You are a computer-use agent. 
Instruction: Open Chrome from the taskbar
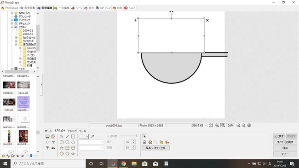(123, 163)
